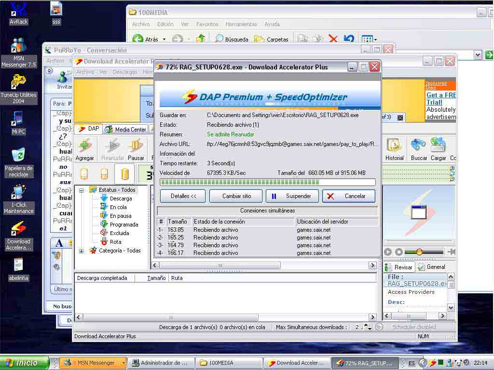Click the zoom-in magnifier icon on DAP graph
The width and height of the screenshot is (494, 370).
coord(452,168)
